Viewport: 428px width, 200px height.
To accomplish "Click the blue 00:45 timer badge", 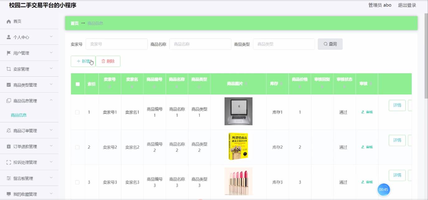I will 384,189.
